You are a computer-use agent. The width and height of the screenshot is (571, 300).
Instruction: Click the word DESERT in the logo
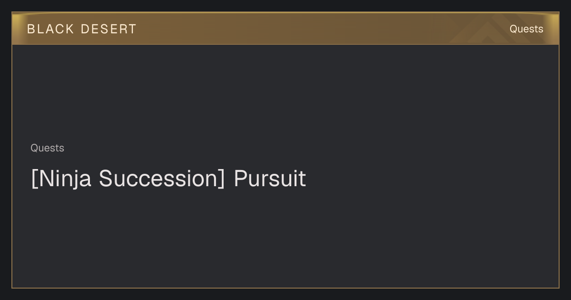pyautogui.click(x=108, y=29)
